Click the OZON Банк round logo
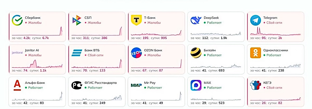 pyautogui.click(x=136, y=53)
